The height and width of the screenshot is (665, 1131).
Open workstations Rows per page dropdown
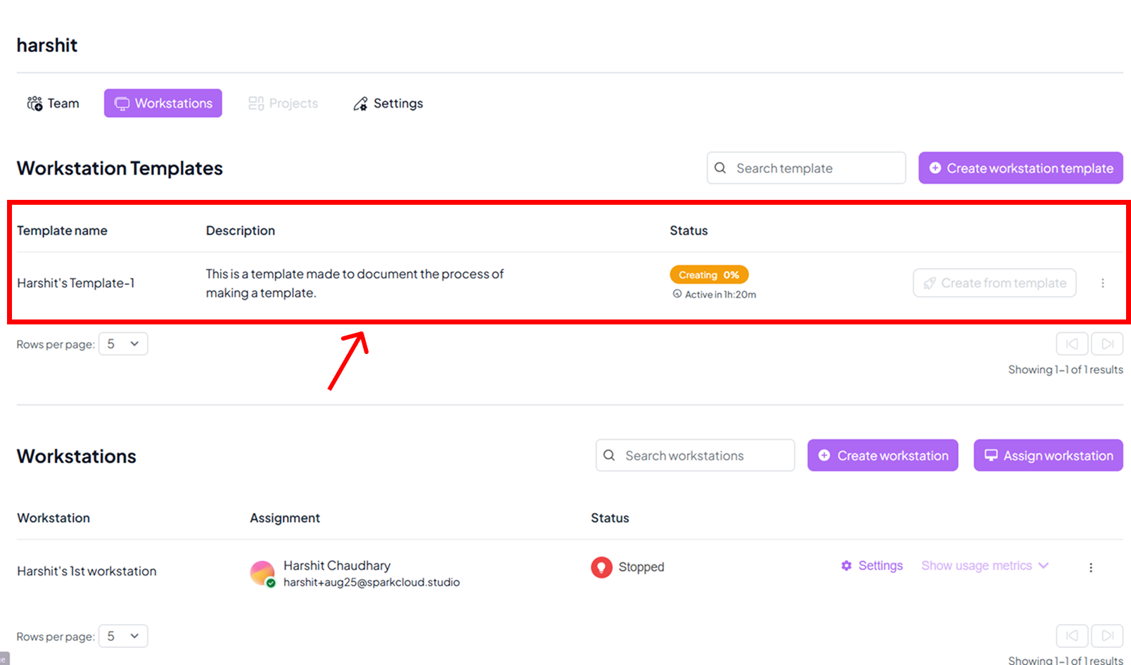pyautogui.click(x=123, y=636)
